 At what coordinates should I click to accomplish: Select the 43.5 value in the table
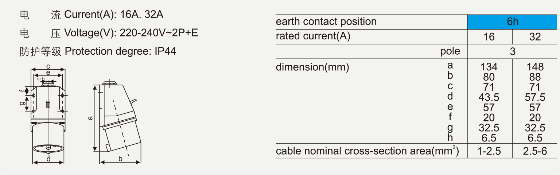(489, 97)
